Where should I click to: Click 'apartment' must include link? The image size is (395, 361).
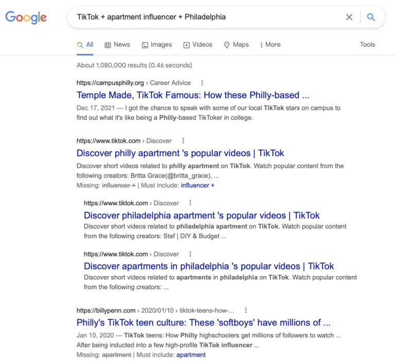pos(191,355)
